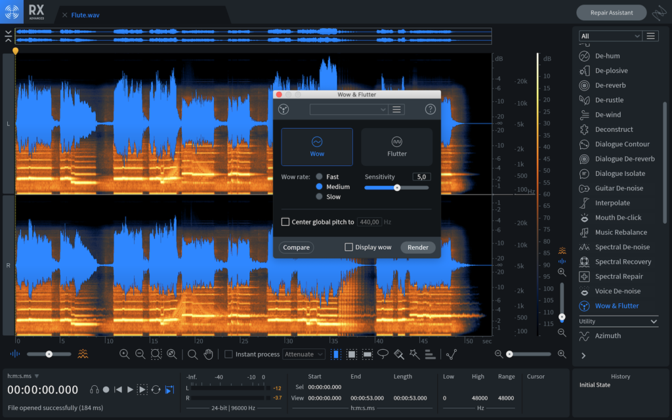Expand the All module filter dropdown

coord(610,36)
